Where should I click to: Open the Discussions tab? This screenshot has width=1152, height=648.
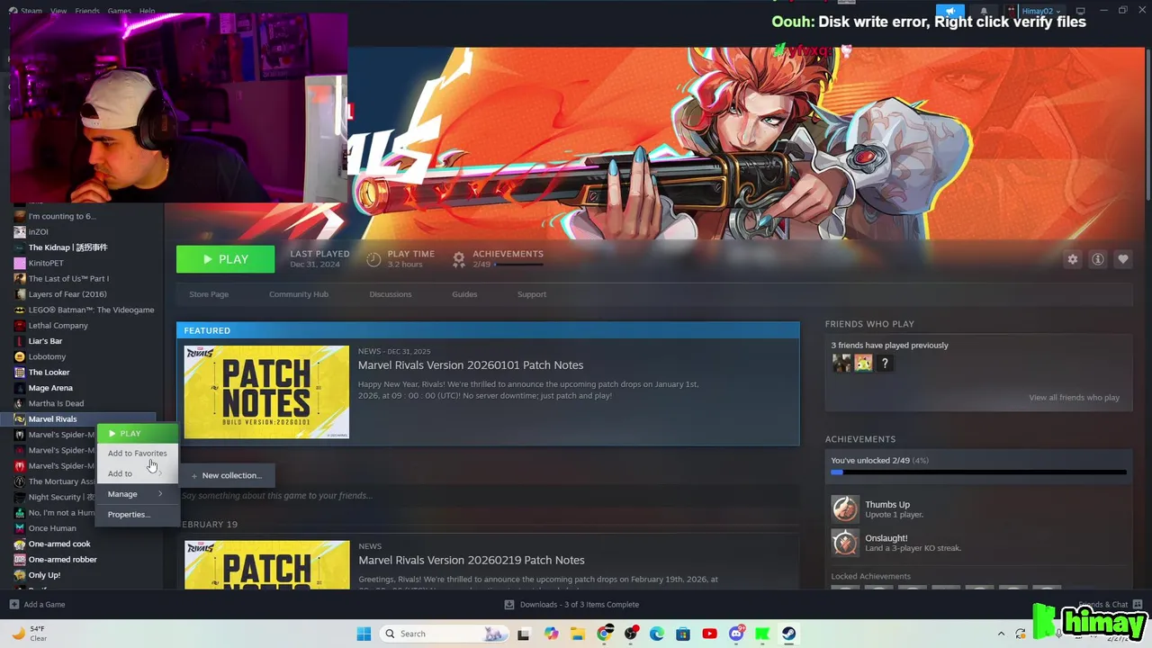[x=391, y=294]
